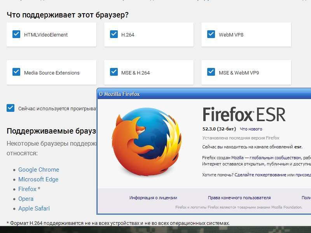Open the 'глобальным сообществом' link
Image resolution: width=311 pixels, height=233 pixels.
pyautogui.click(x=275, y=158)
